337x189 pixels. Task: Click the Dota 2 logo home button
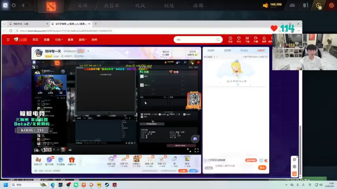(51, 6)
